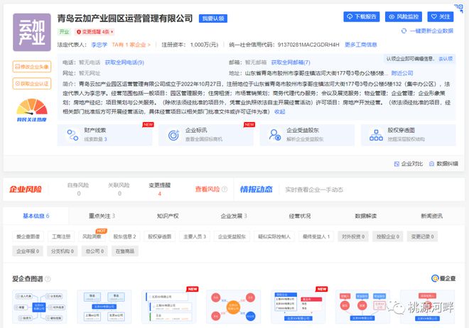469x328 pixels.
Task: Click help icon beside 爱企查图谱
Action: pos(48,279)
